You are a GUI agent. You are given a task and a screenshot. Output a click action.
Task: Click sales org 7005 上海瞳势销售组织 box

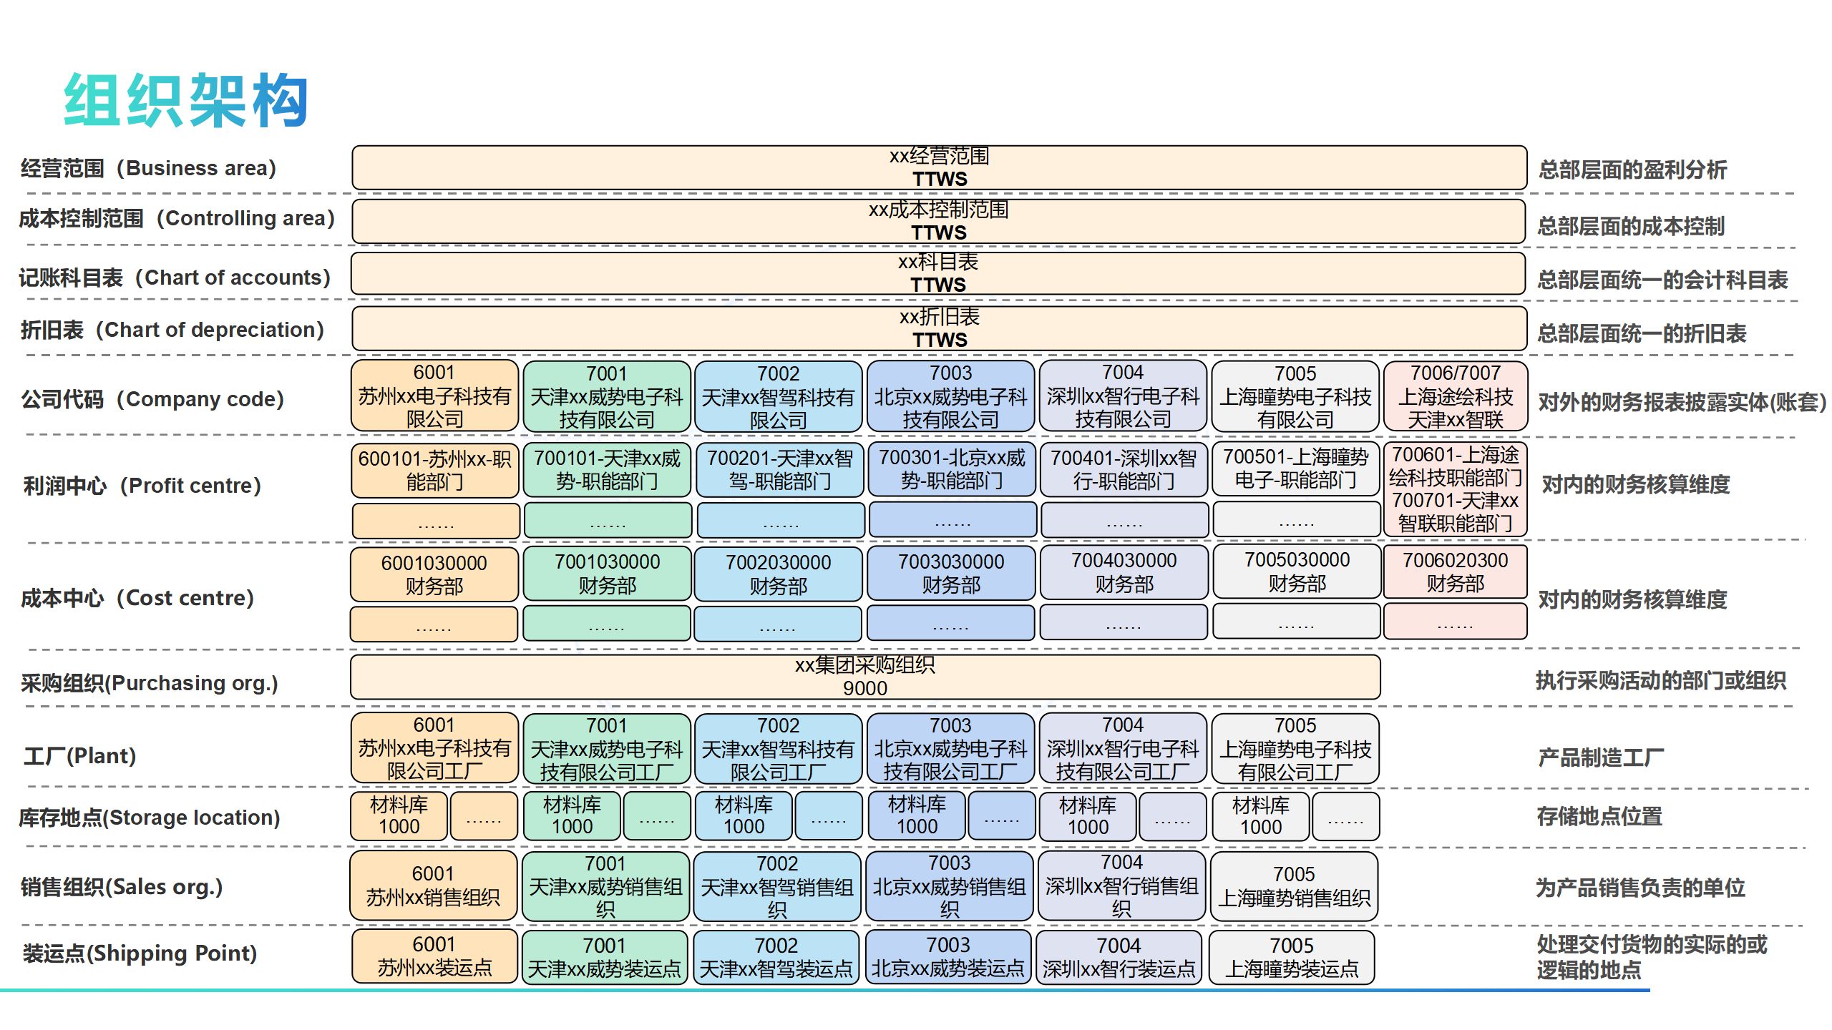1294,886
